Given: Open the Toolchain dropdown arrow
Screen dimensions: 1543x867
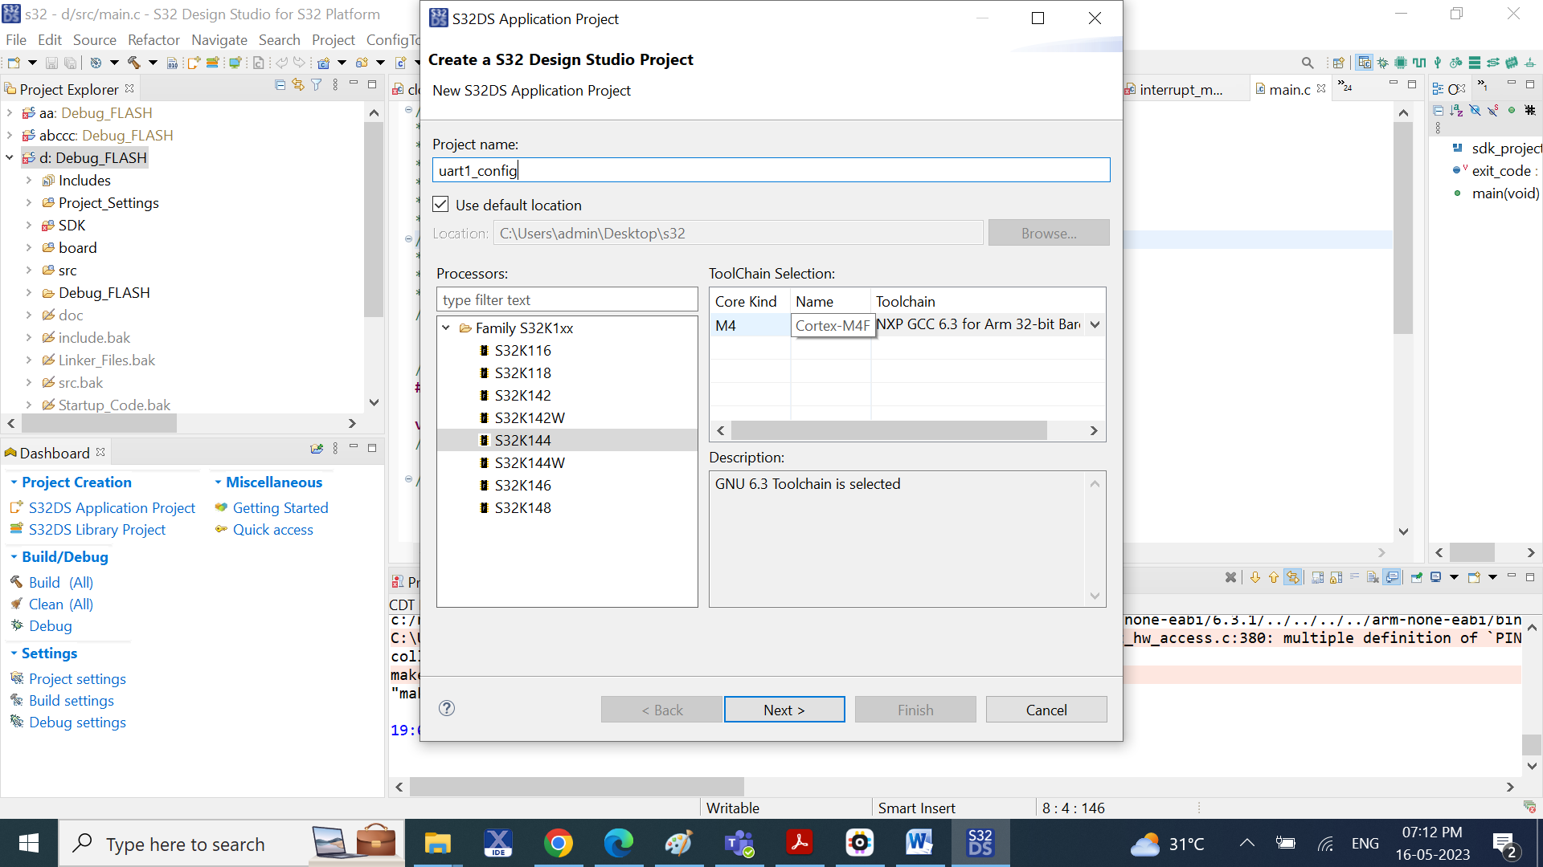Looking at the screenshot, I should [x=1095, y=325].
